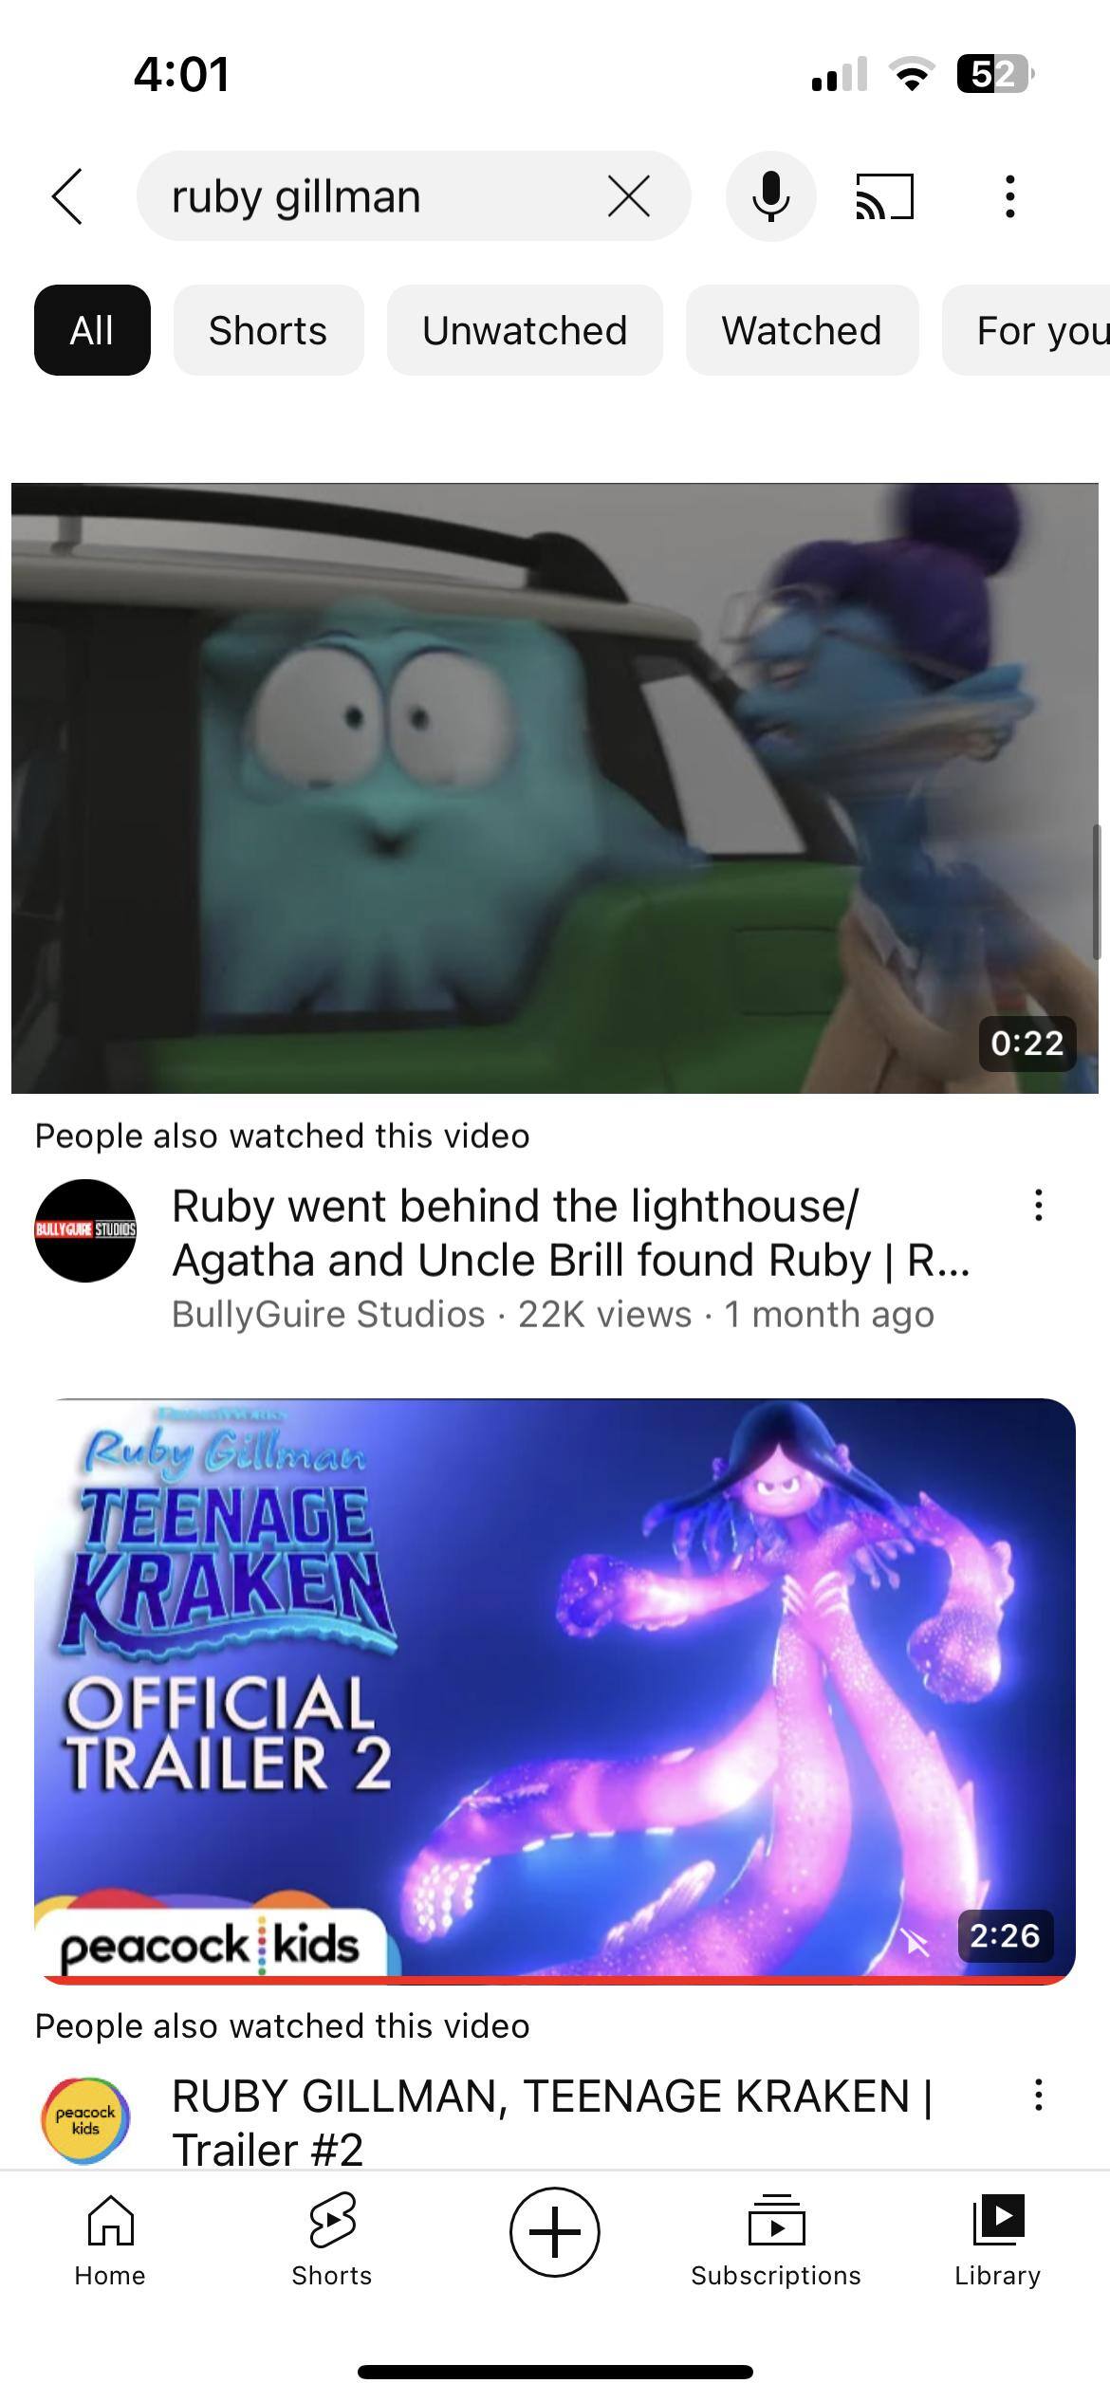Tap the create plus button
Image resolution: width=1110 pixels, height=2402 pixels.
(555, 2232)
